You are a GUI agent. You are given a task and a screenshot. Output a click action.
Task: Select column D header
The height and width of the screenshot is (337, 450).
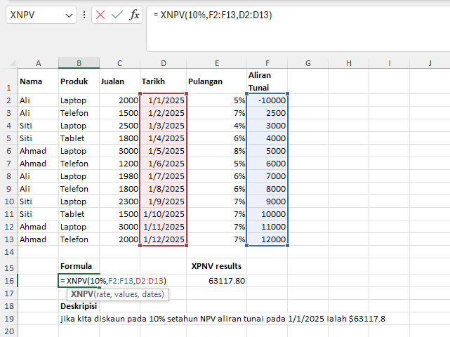163,63
